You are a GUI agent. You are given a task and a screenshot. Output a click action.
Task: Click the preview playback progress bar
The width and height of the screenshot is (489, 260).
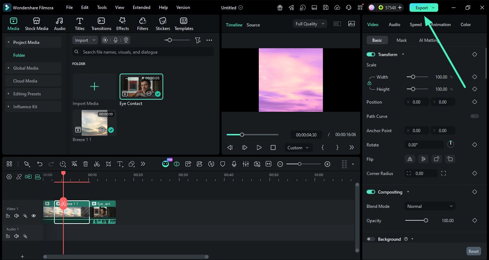[252, 135]
